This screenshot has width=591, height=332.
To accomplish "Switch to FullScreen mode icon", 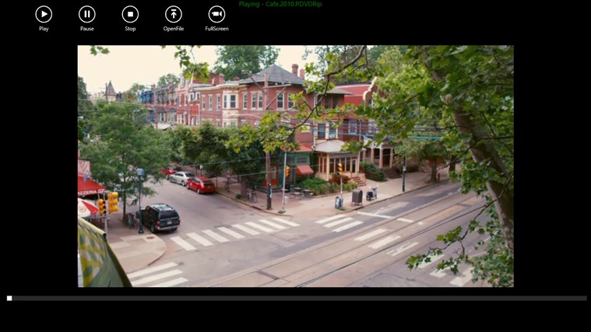I will pyautogui.click(x=216, y=14).
